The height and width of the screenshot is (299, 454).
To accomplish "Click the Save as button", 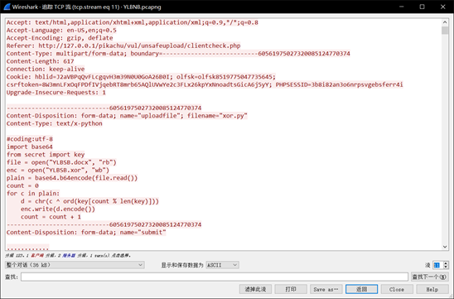I will 326,289.
